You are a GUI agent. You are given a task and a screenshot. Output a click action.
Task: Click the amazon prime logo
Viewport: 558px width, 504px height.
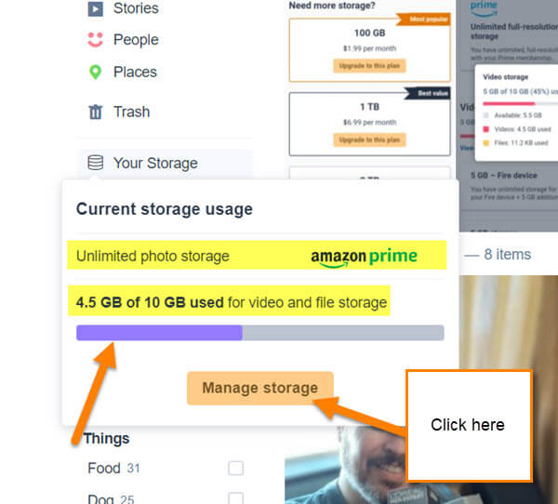click(364, 257)
